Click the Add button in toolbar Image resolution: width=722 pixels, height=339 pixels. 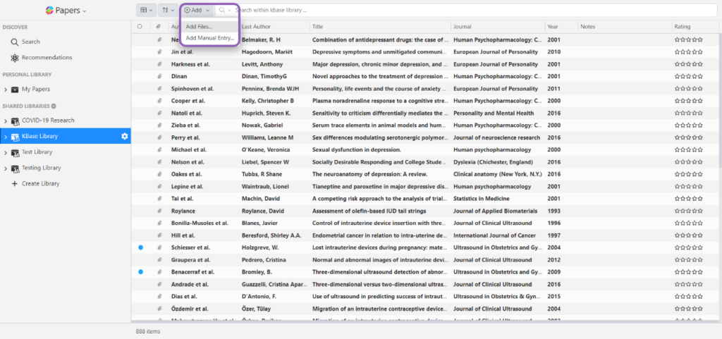[x=197, y=11]
